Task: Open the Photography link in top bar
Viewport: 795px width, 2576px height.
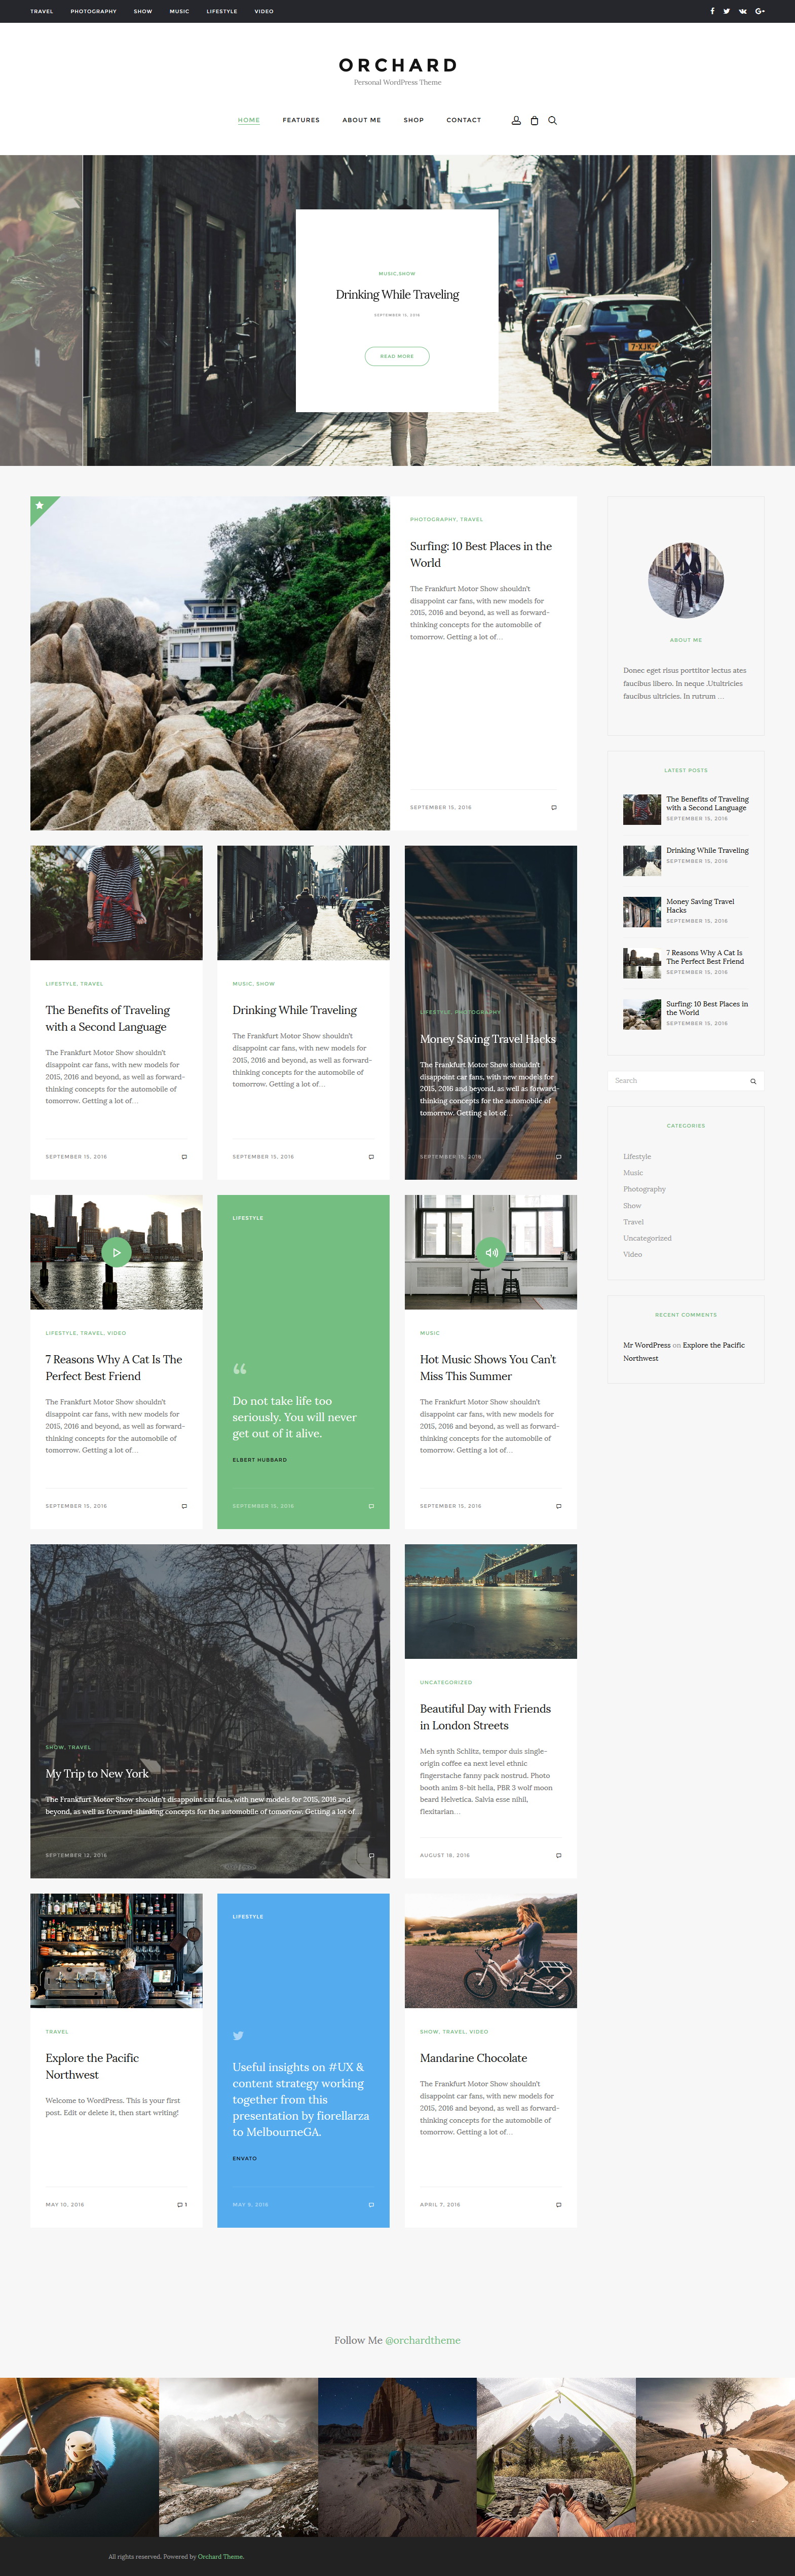Action: coord(93,11)
